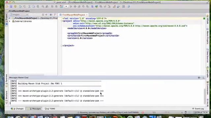The image size is (211, 118).
Task: Click the groupId line in the editor
Action: (90, 33)
